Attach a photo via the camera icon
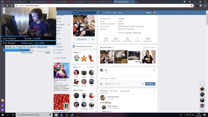The image size is (208, 117). [106, 84]
